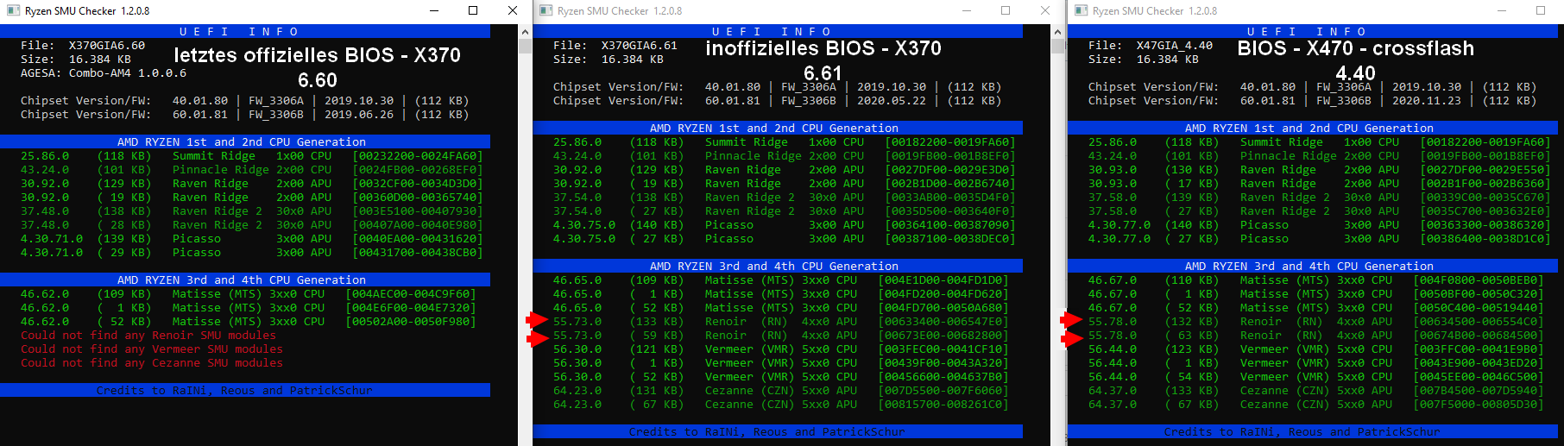The image size is (1564, 446).
Task: Click app icon in X47GIA_4.40 window title bar
Action: point(1081,11)
